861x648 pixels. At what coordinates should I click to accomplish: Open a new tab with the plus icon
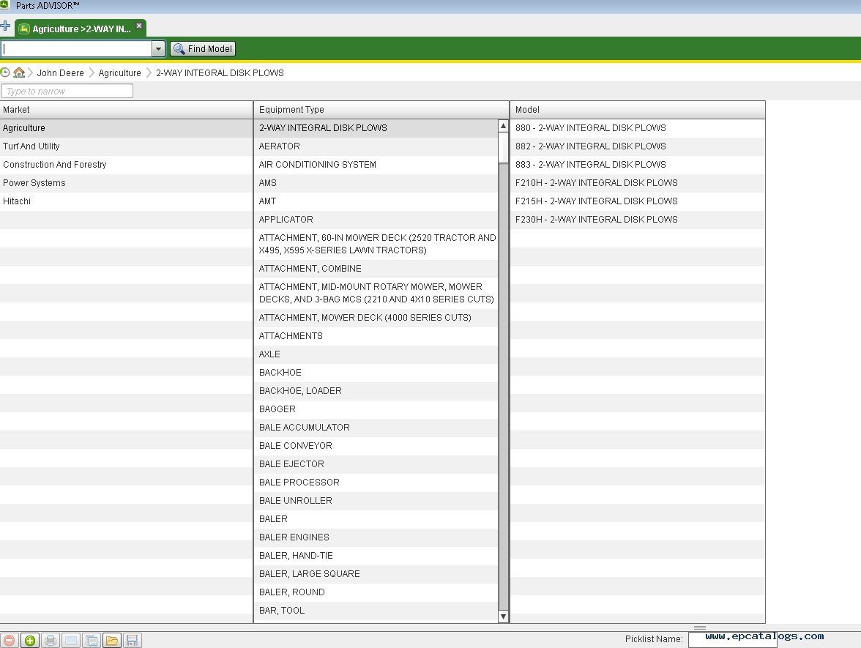7,25
